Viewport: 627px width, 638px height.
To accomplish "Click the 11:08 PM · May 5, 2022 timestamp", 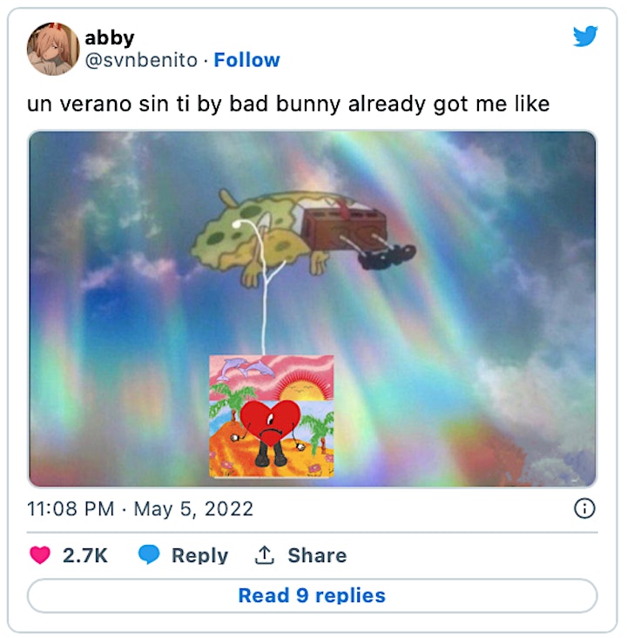I will tap(140, 509).
